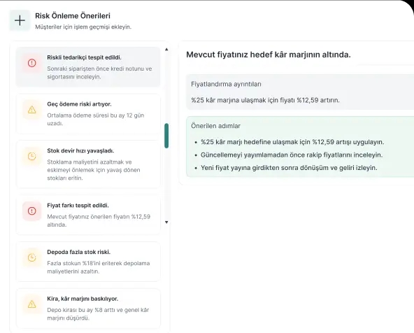Click the Önerilen adımlar green panel
The width and height of the screenshot is (414, 333).
300,147
